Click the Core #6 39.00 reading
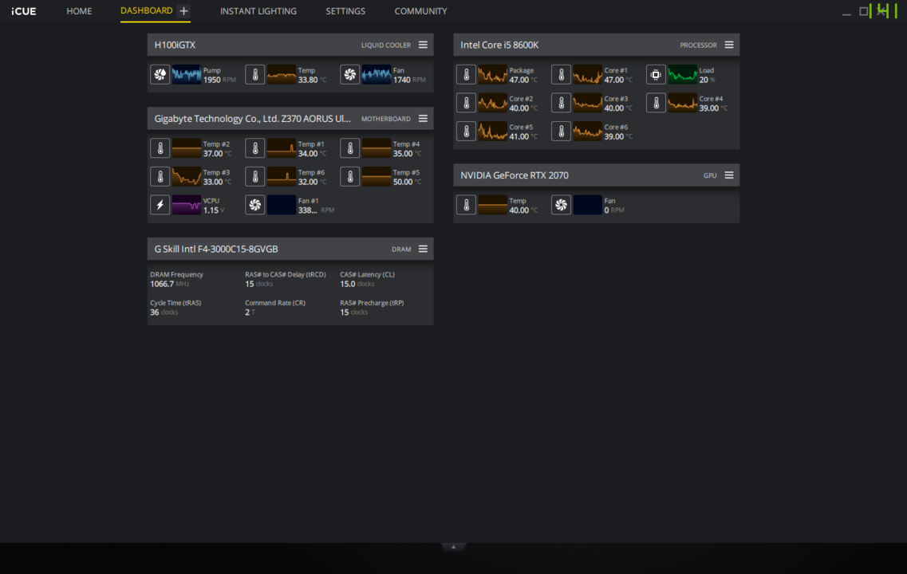 (x=617, y=136)
